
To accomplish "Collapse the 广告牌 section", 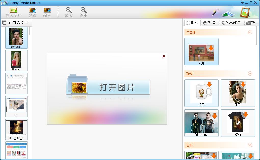I will pyautogui.click(x=250, y=32).
